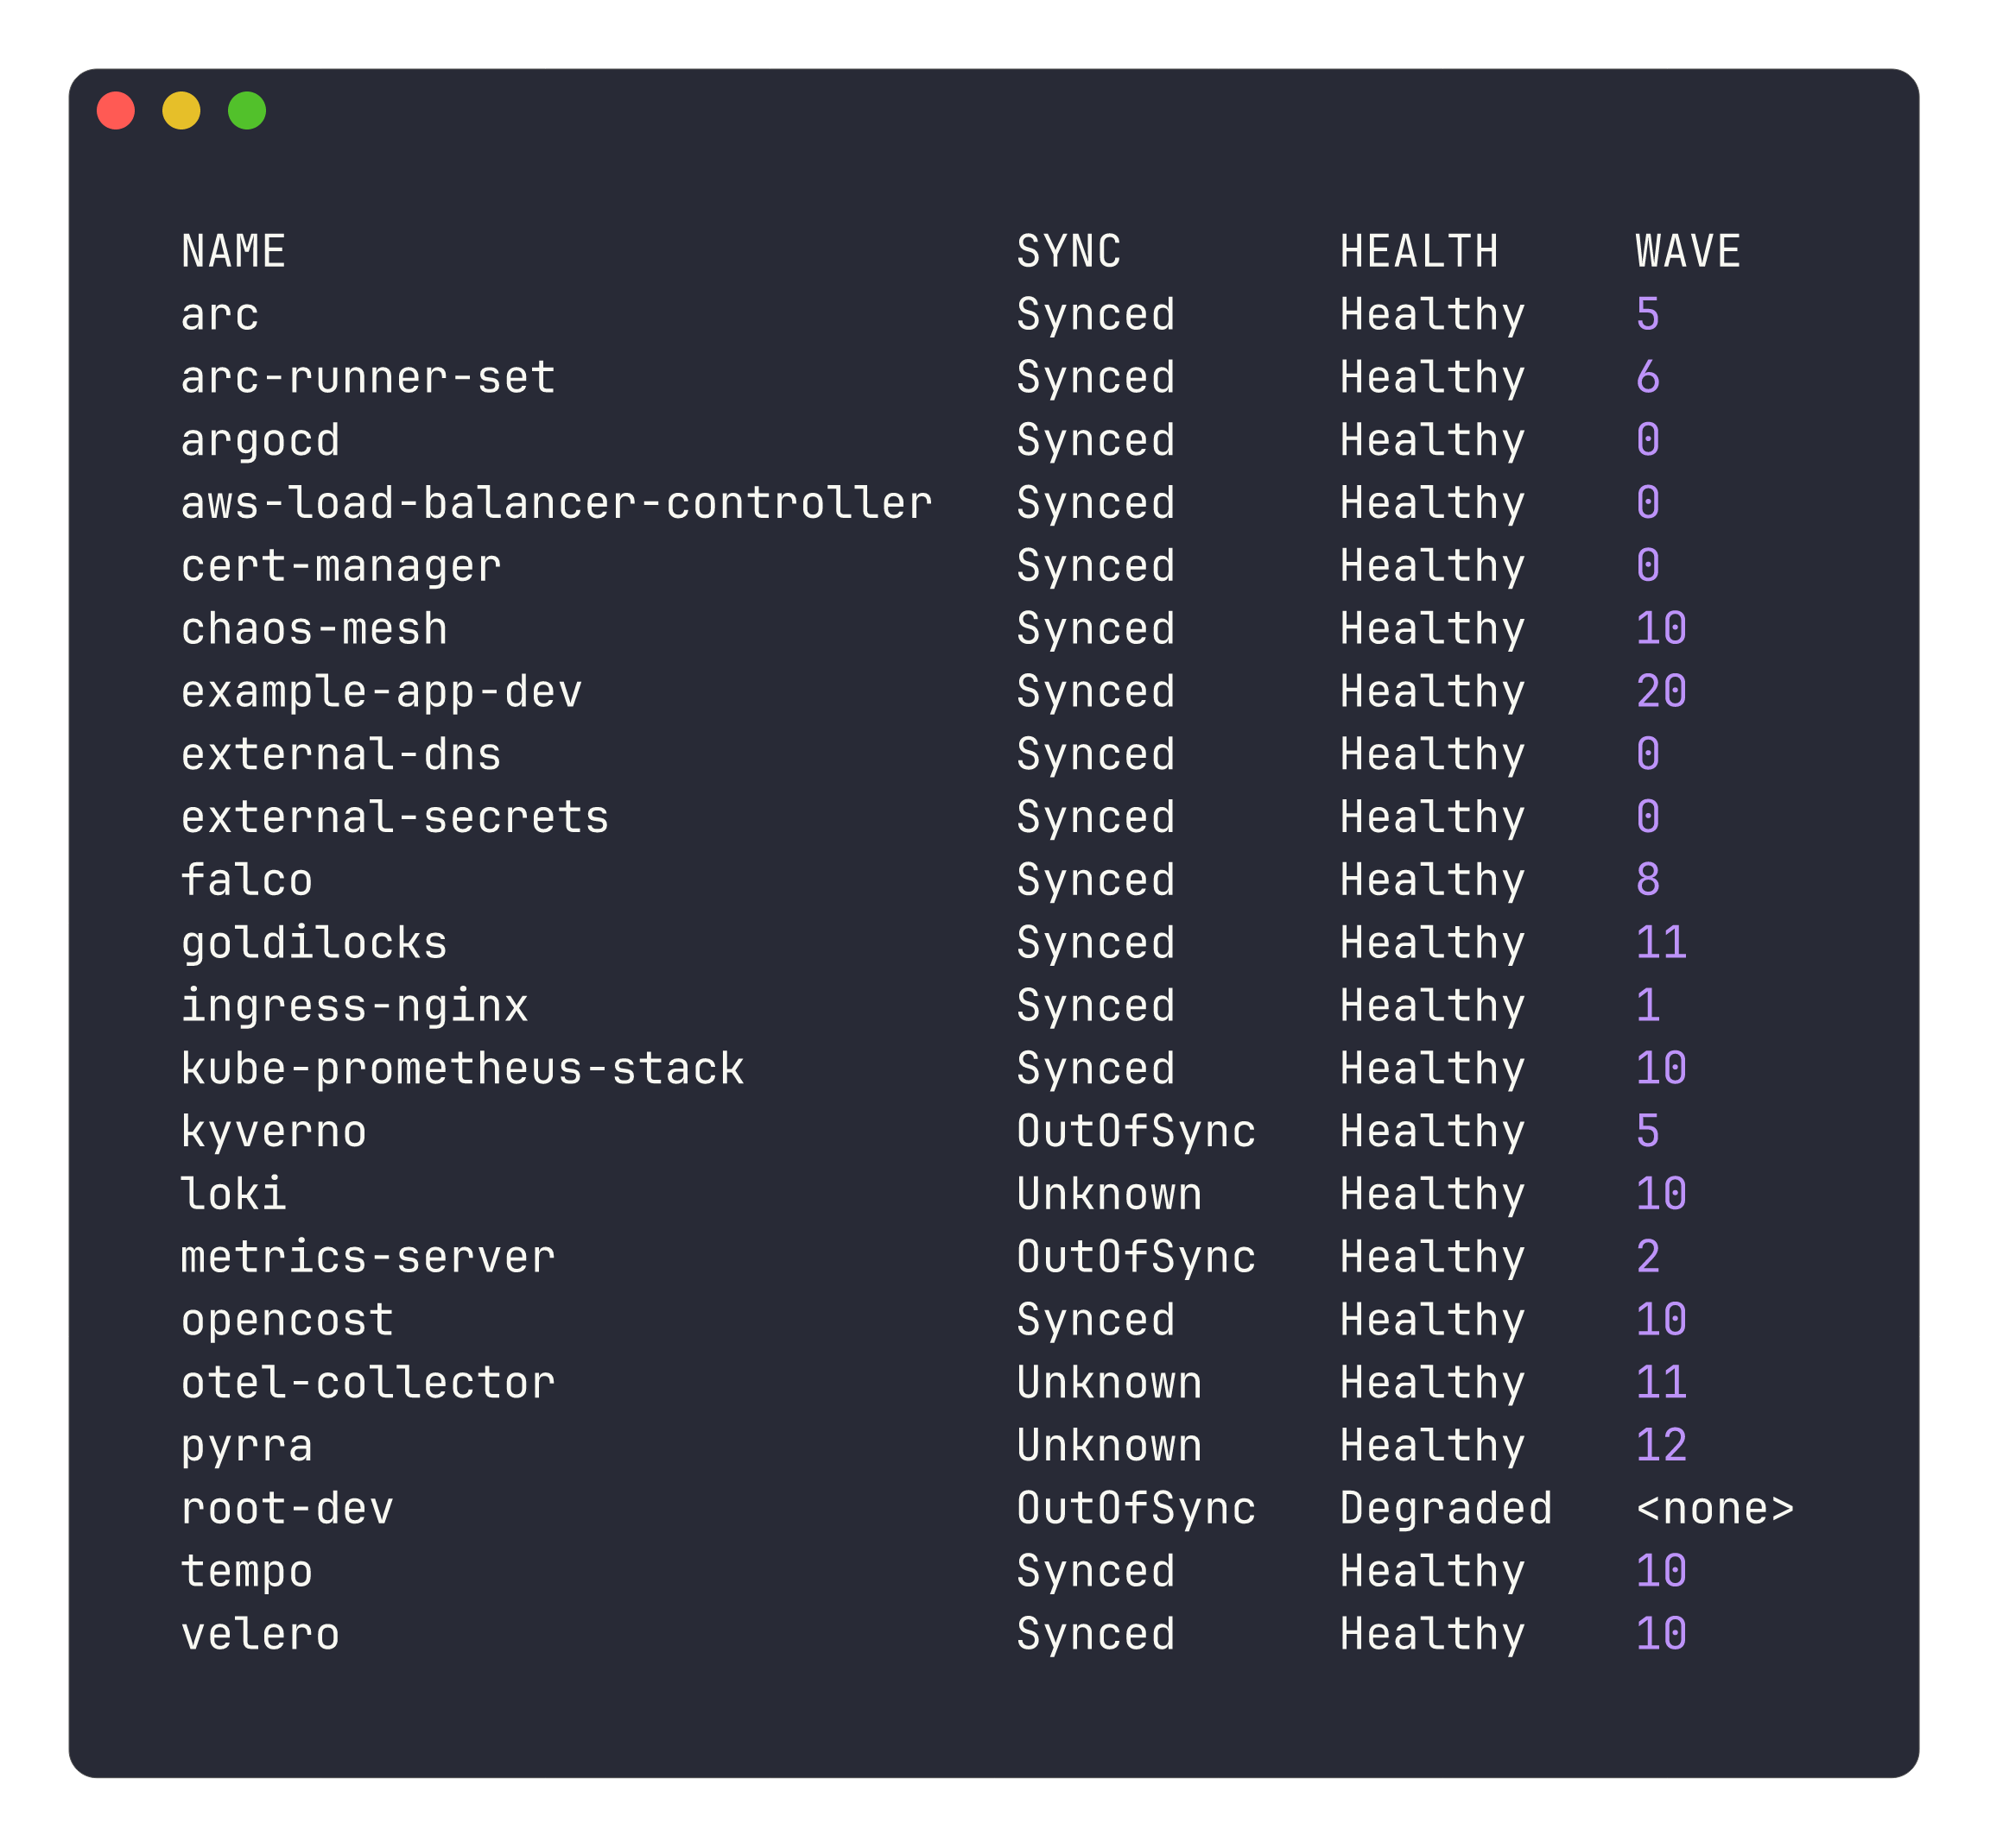This screenshot has width=1990, height=1848.
Task: Select aws-load-balancer-controller app name
Action: point(557,503)
